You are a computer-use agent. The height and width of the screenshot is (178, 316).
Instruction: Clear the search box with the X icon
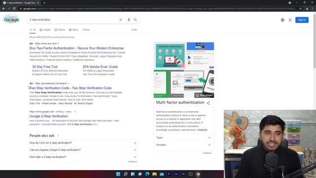pos(120,20)
